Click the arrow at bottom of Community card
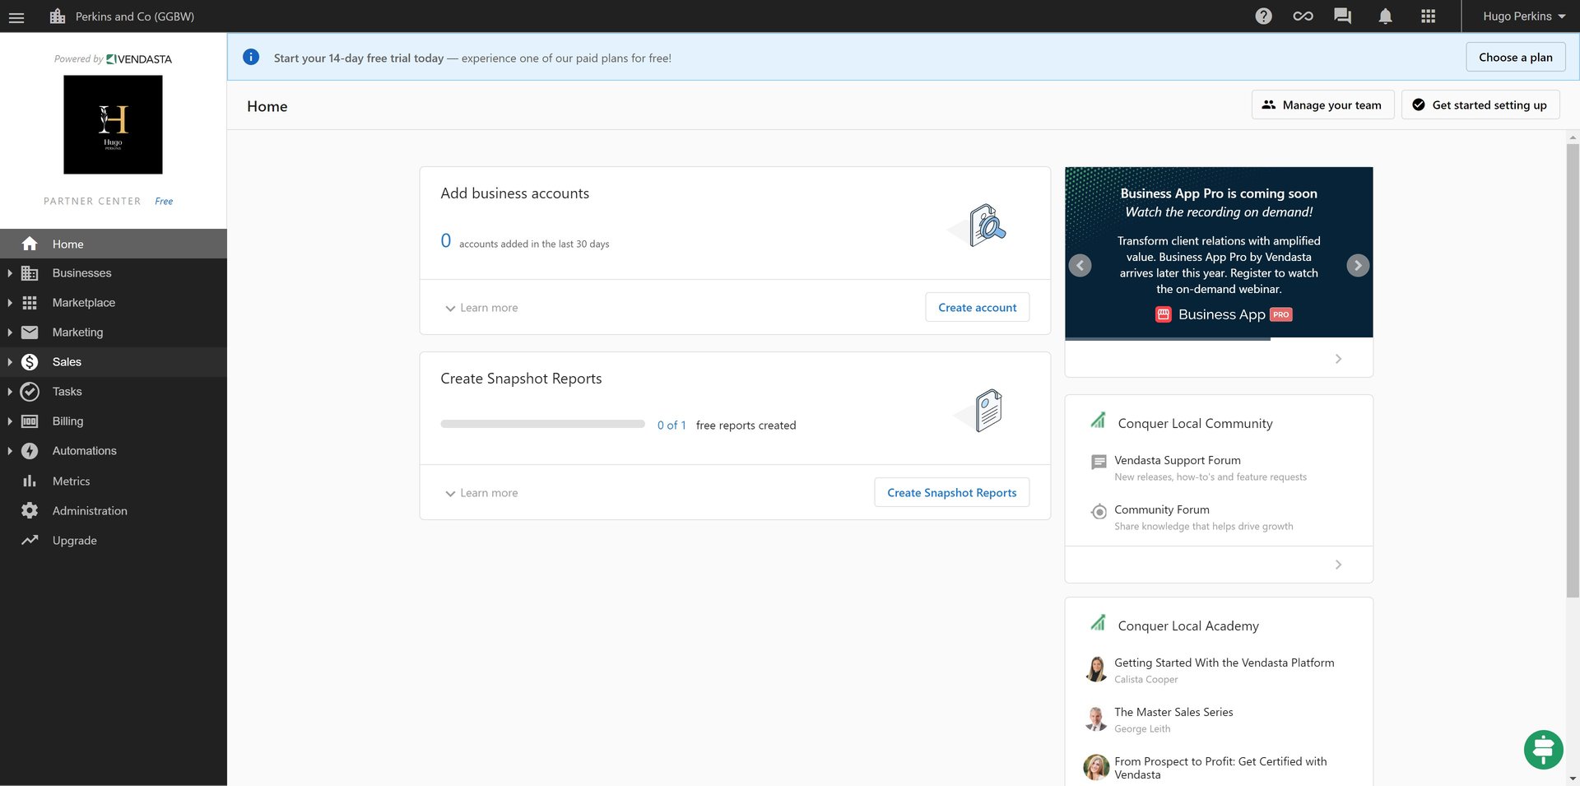Viewport: 1580px width, 786px height. 1338,565
